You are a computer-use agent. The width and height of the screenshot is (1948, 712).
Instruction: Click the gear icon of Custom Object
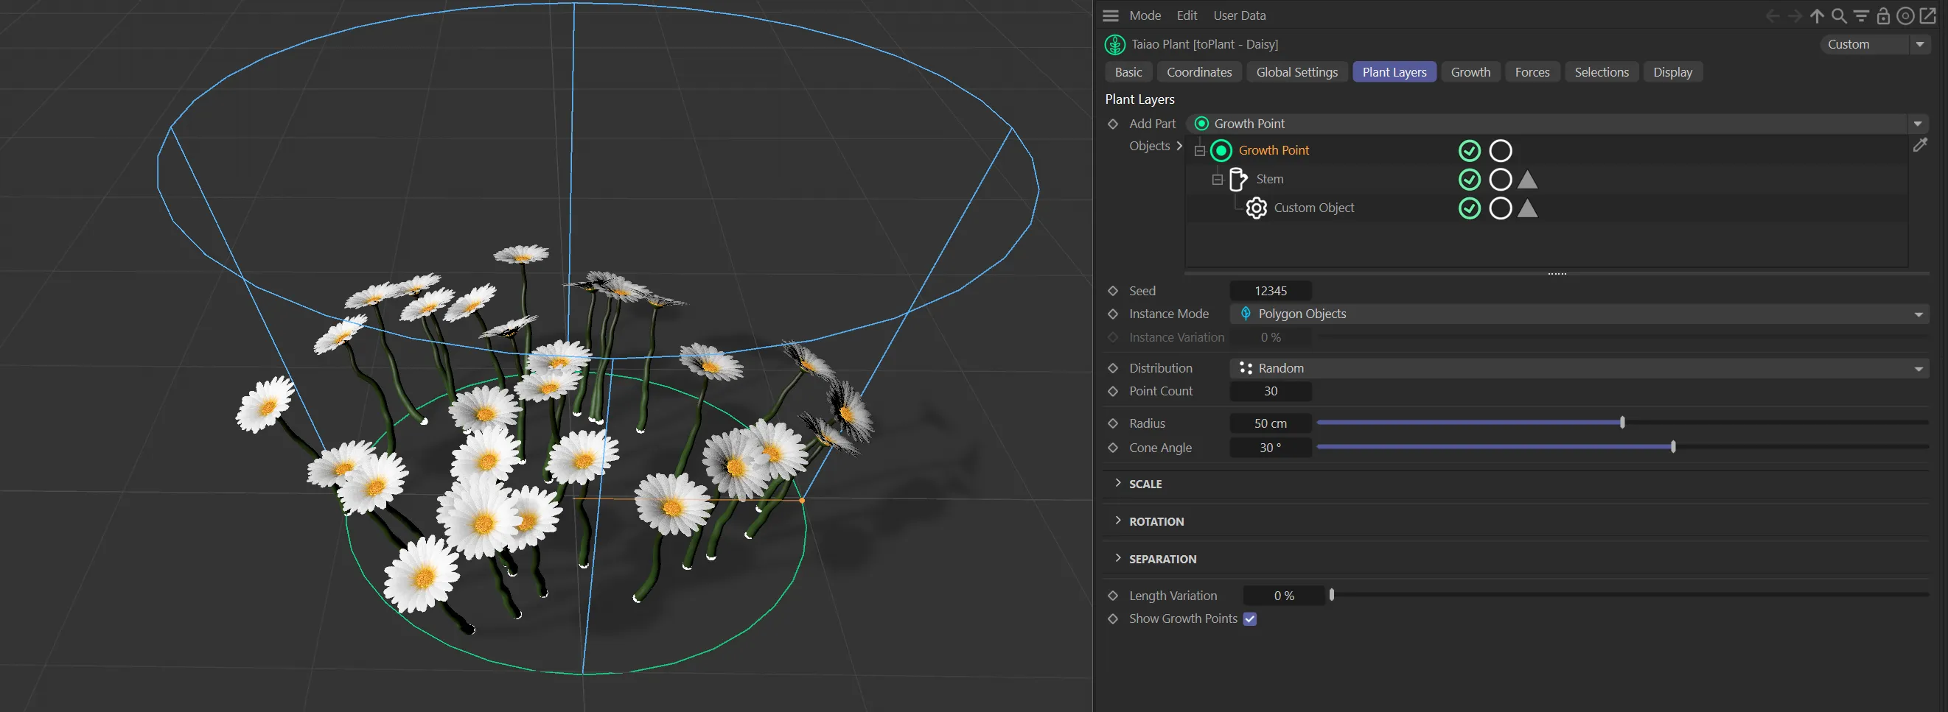[1256, 208]
